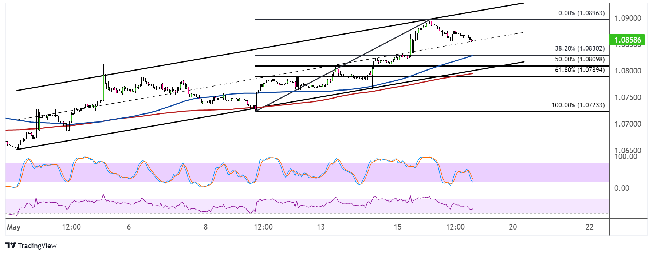Click the date 13 on time axis
Image resolution: width=653 pixels, height=255 pixels.
click(x=320, y=227)
